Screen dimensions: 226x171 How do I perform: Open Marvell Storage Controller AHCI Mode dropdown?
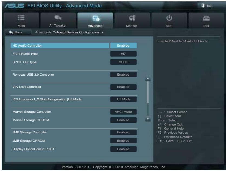coord(123,112)
